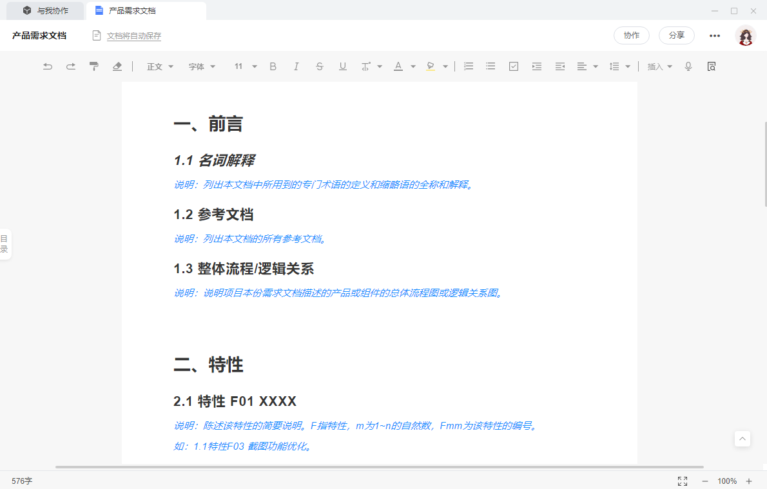Open the user avatar profile
The width and height of the screenshot is (767, 489).
[746, 35]
